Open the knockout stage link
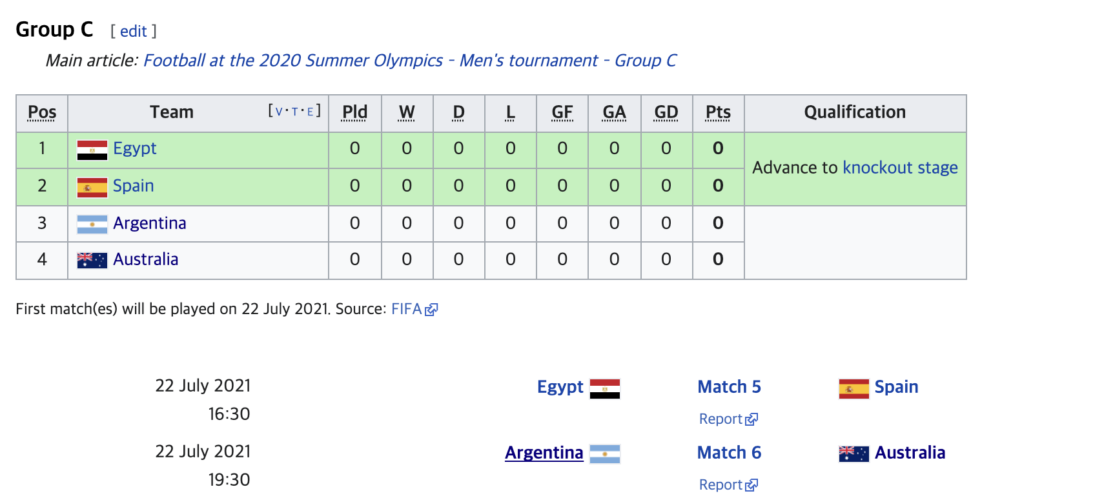Screen dimensions: 1104x498 [900, 168]
